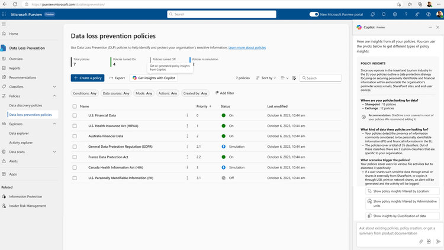Open Activity explorer in the sidebar
The image size is (444, 250).
click(x=21, y=142)
